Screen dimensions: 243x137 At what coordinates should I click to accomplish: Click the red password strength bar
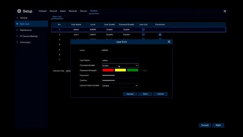coord(108,70)
